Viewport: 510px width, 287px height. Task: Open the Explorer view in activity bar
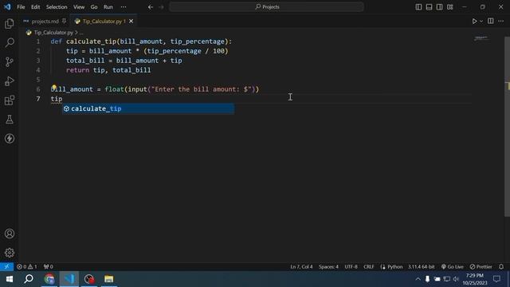(10, 24)
